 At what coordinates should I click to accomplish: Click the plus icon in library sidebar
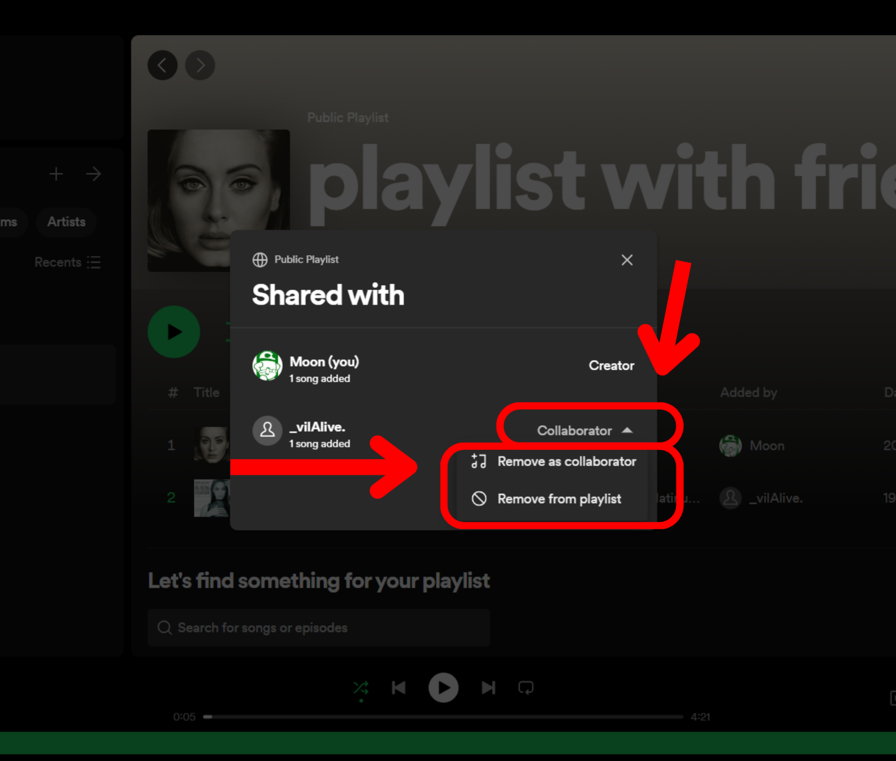click(56, 174)
